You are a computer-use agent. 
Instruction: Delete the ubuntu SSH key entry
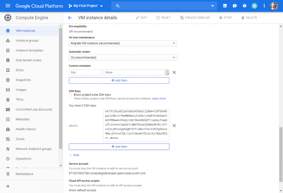(174, 126)
